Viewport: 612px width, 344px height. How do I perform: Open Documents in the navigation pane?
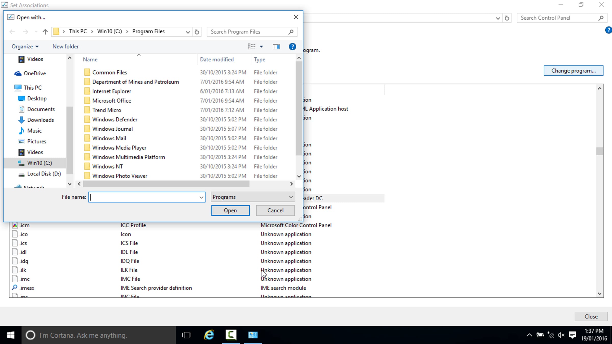coord(41,109)
